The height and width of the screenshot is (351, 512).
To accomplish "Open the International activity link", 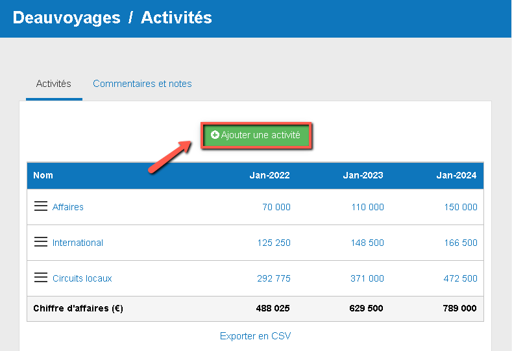I will click(78, 243).
